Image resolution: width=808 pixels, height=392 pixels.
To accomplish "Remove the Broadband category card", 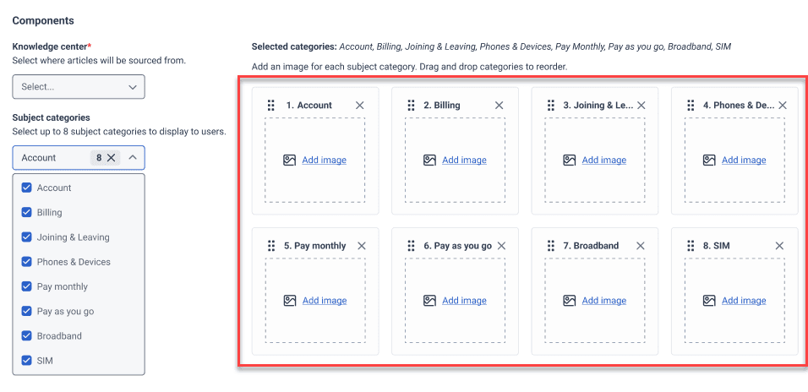I will (640, 246).
